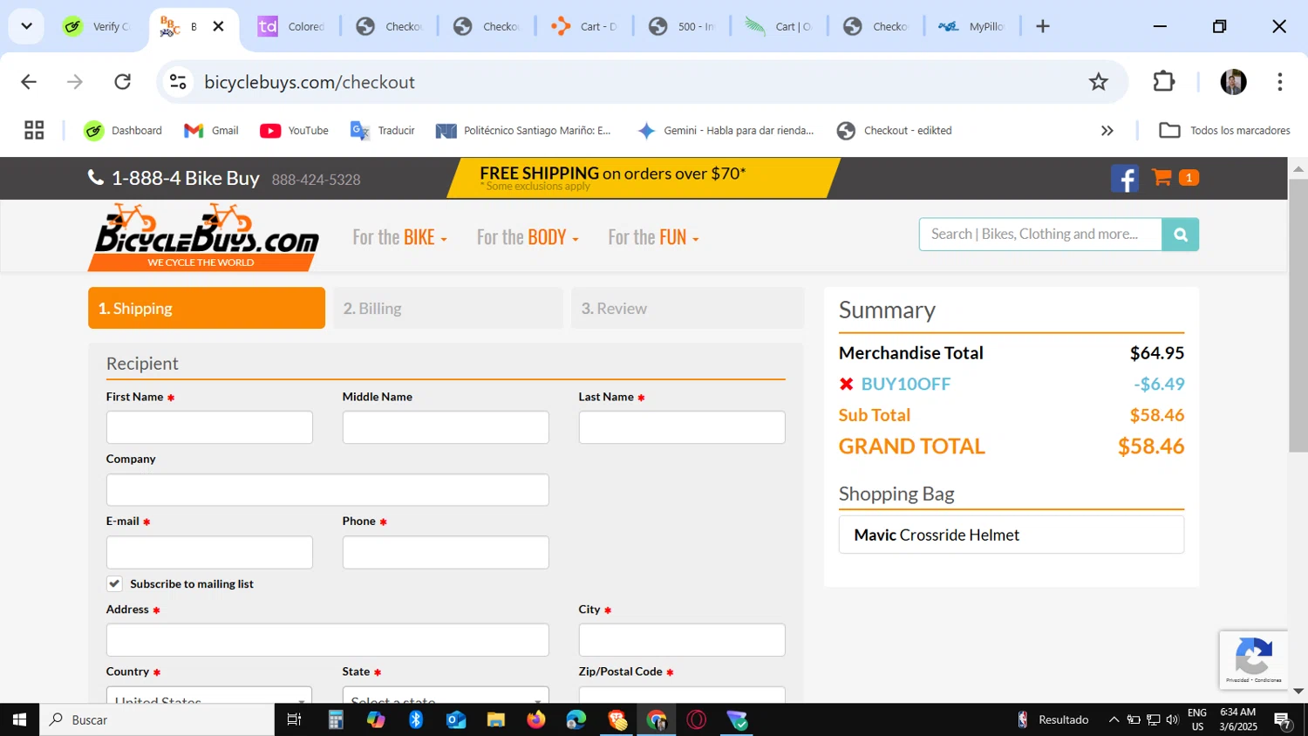
Task: Click the page vertical scrollbar thumb
Action: (1298, 315)
